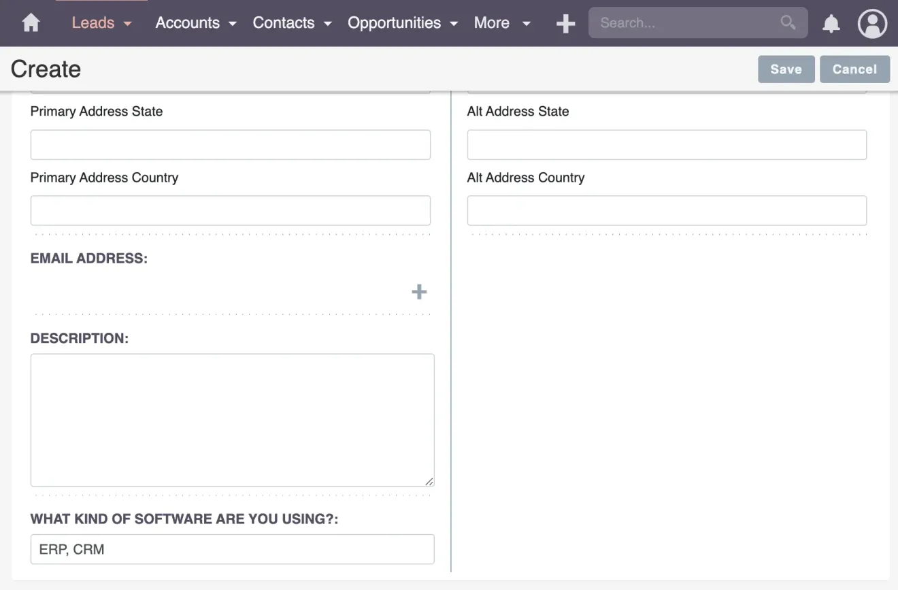
Task: Open the quick create plus icon
Action: (x=565, y=22)
